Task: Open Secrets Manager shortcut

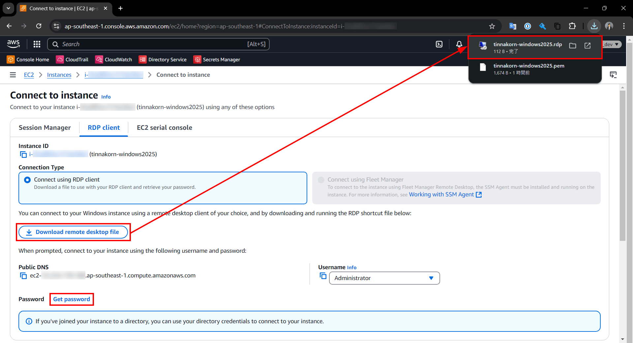Action: pos(217,60)
